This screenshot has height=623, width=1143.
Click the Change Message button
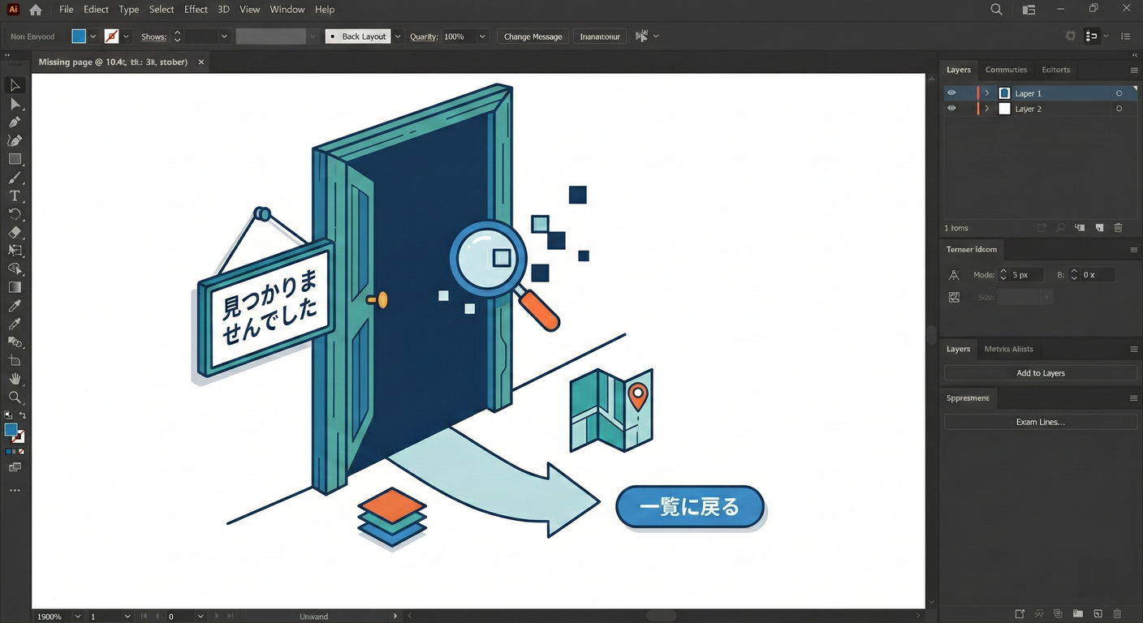[x=533, y=36]
